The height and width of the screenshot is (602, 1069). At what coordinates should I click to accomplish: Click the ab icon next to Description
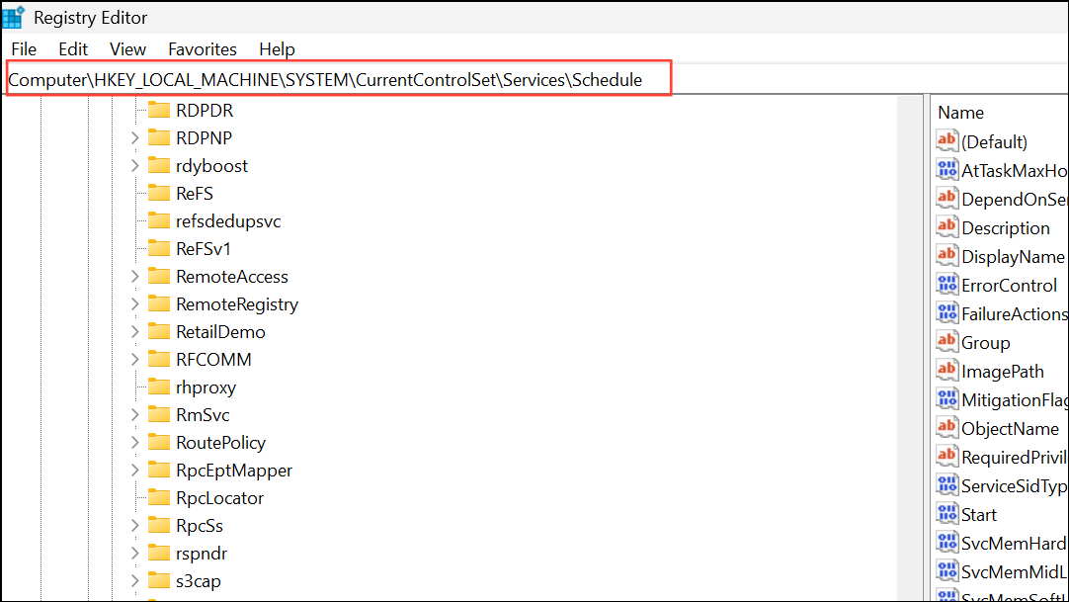click(946, 227)
